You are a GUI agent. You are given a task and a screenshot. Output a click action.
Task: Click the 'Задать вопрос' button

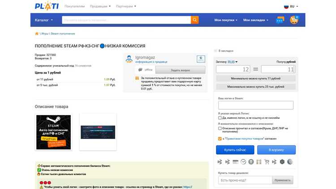coord(180,70)
